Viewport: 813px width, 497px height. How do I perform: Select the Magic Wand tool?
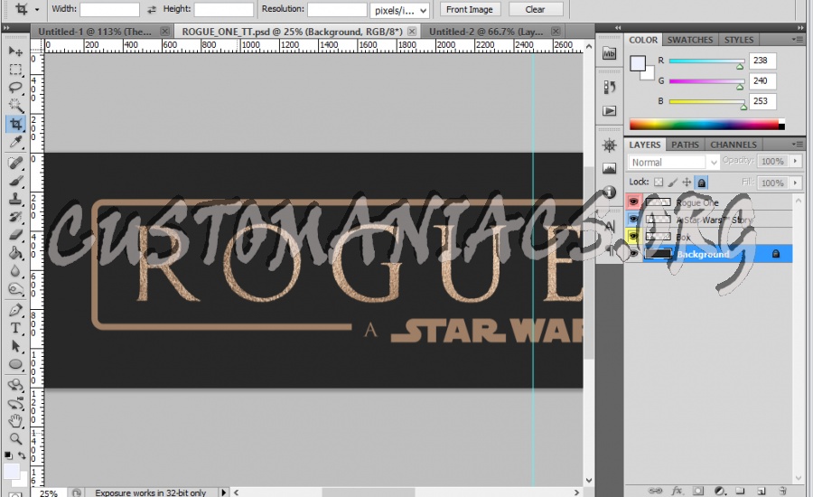15,106
